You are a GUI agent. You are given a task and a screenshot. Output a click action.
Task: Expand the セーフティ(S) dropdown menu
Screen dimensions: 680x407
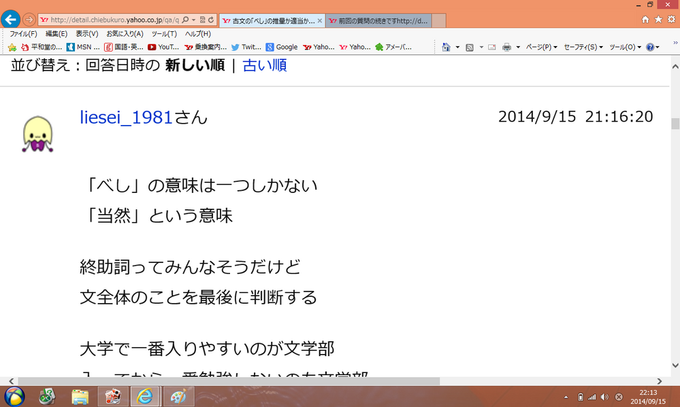coord(583,47)
